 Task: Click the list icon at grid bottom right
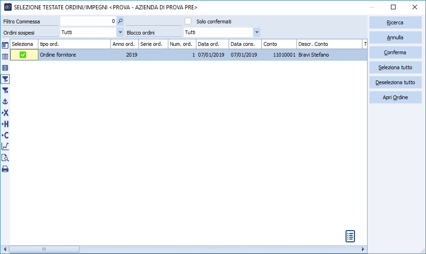[x=350, y=236]
